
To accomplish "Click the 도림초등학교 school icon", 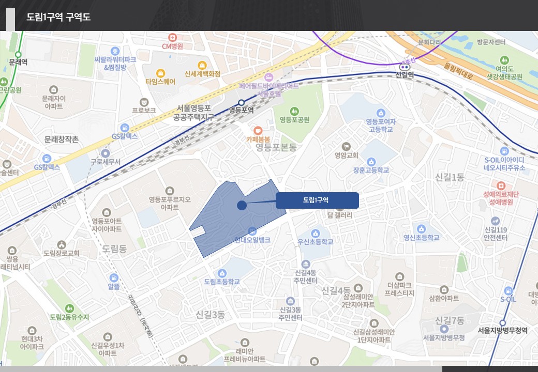I will pos(222,273).
